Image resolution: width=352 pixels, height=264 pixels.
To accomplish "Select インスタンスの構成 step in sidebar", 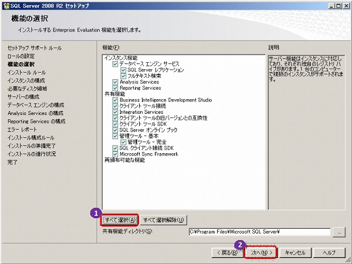I will (x=26, y=80).
